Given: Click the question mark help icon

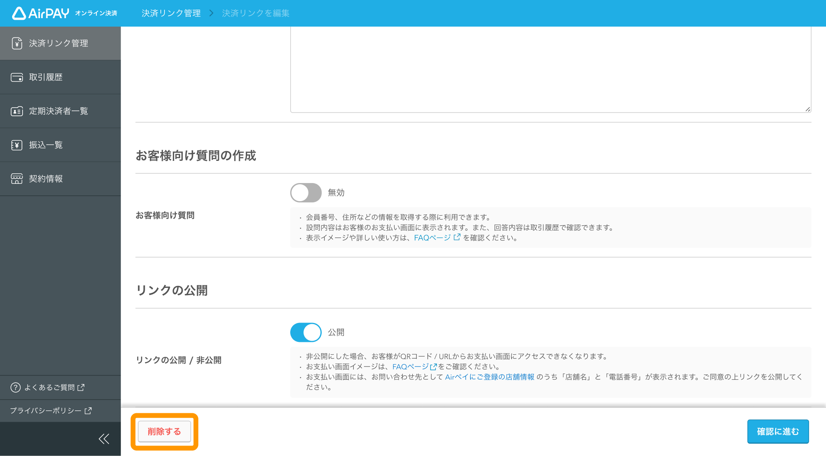Looking at the screenshot, I should coord(15,387).
